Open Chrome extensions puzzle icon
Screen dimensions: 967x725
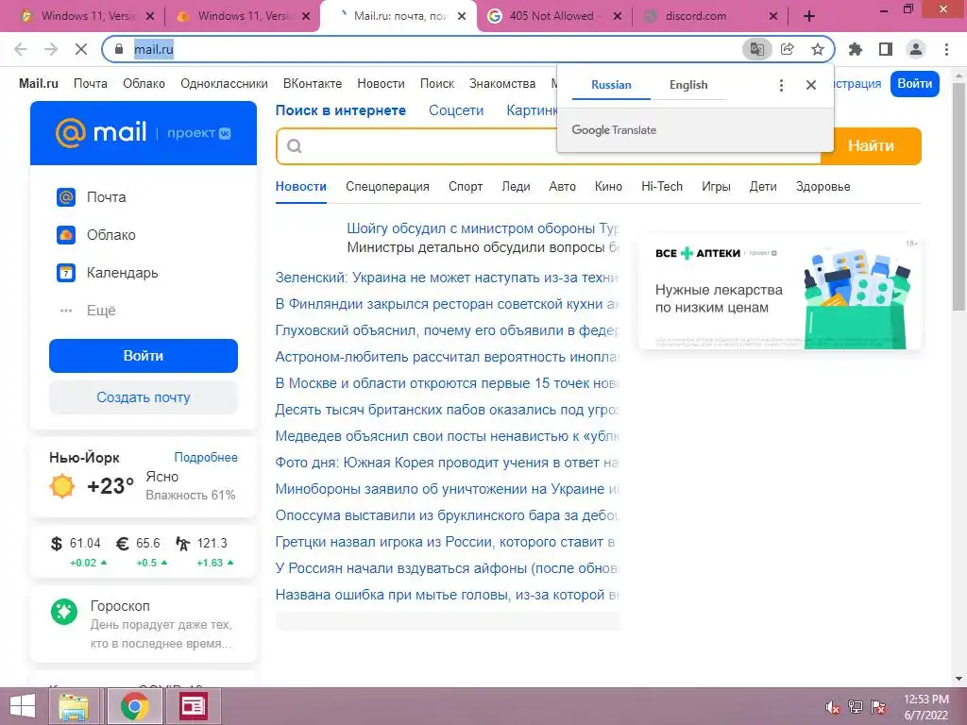(856, 49)
